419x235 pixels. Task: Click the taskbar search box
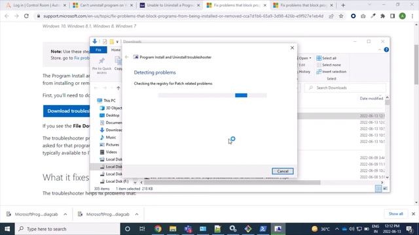[x=67, y=229]
